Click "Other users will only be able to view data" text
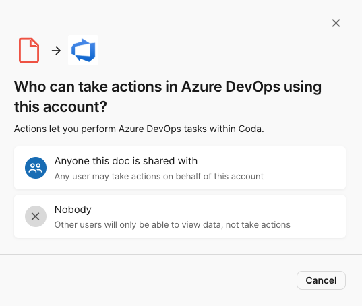Image resolution: width=362 pixels, height=306 pixels. point(172,224)
